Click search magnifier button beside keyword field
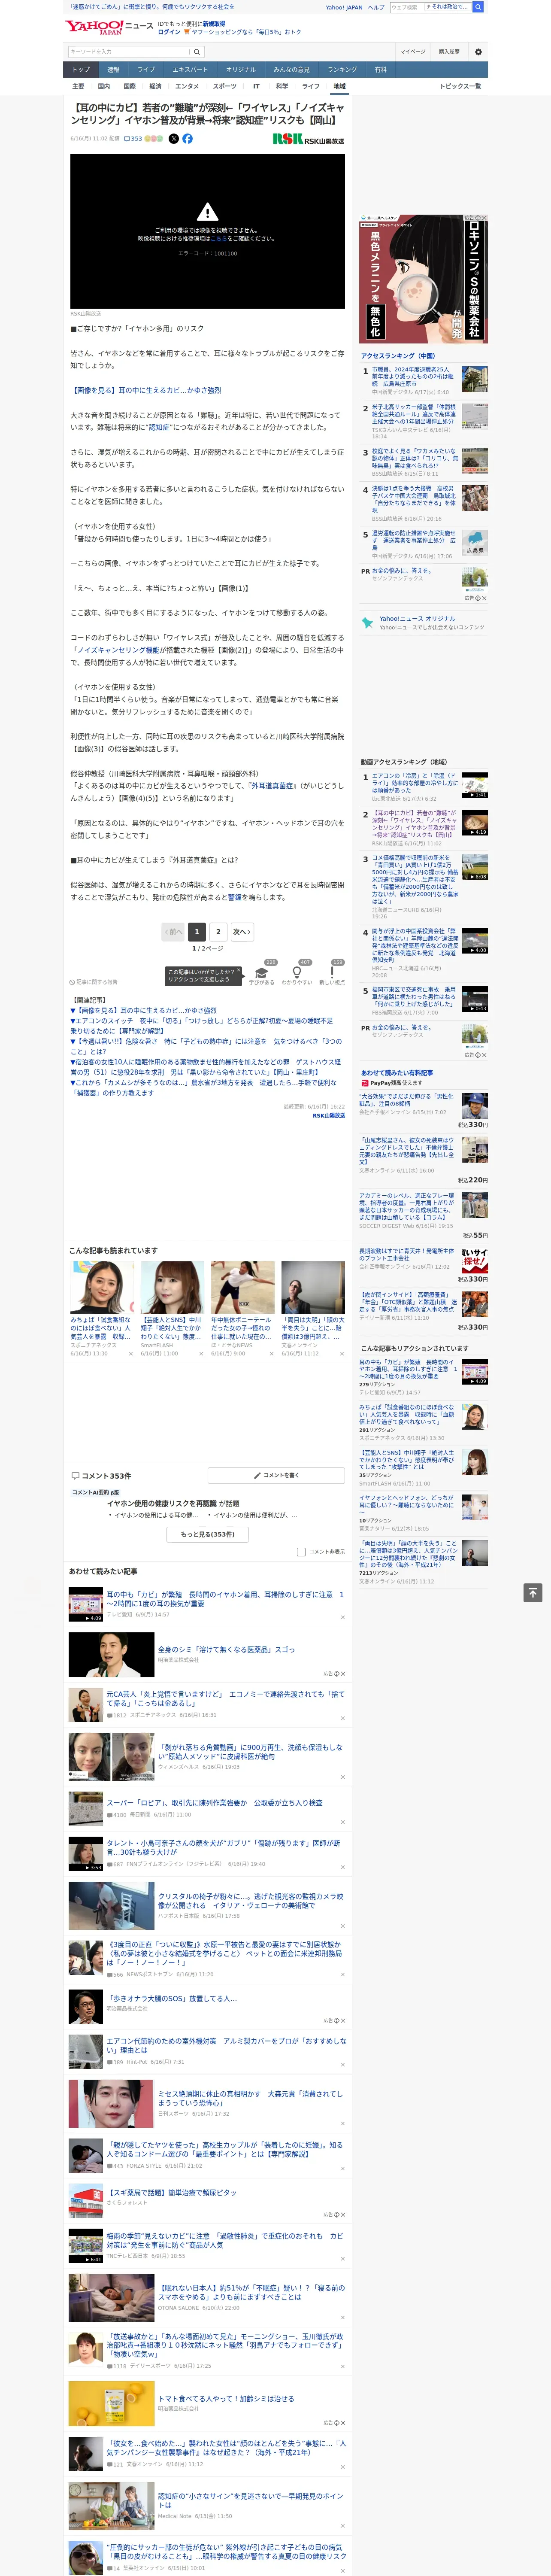Screen dimensions: 551x2576 pos(197,52)
